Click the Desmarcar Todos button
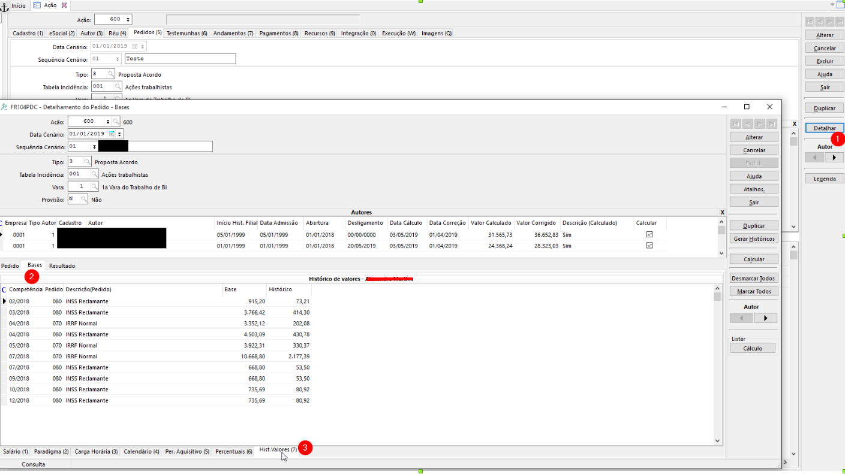 click(x=754, y=279)
